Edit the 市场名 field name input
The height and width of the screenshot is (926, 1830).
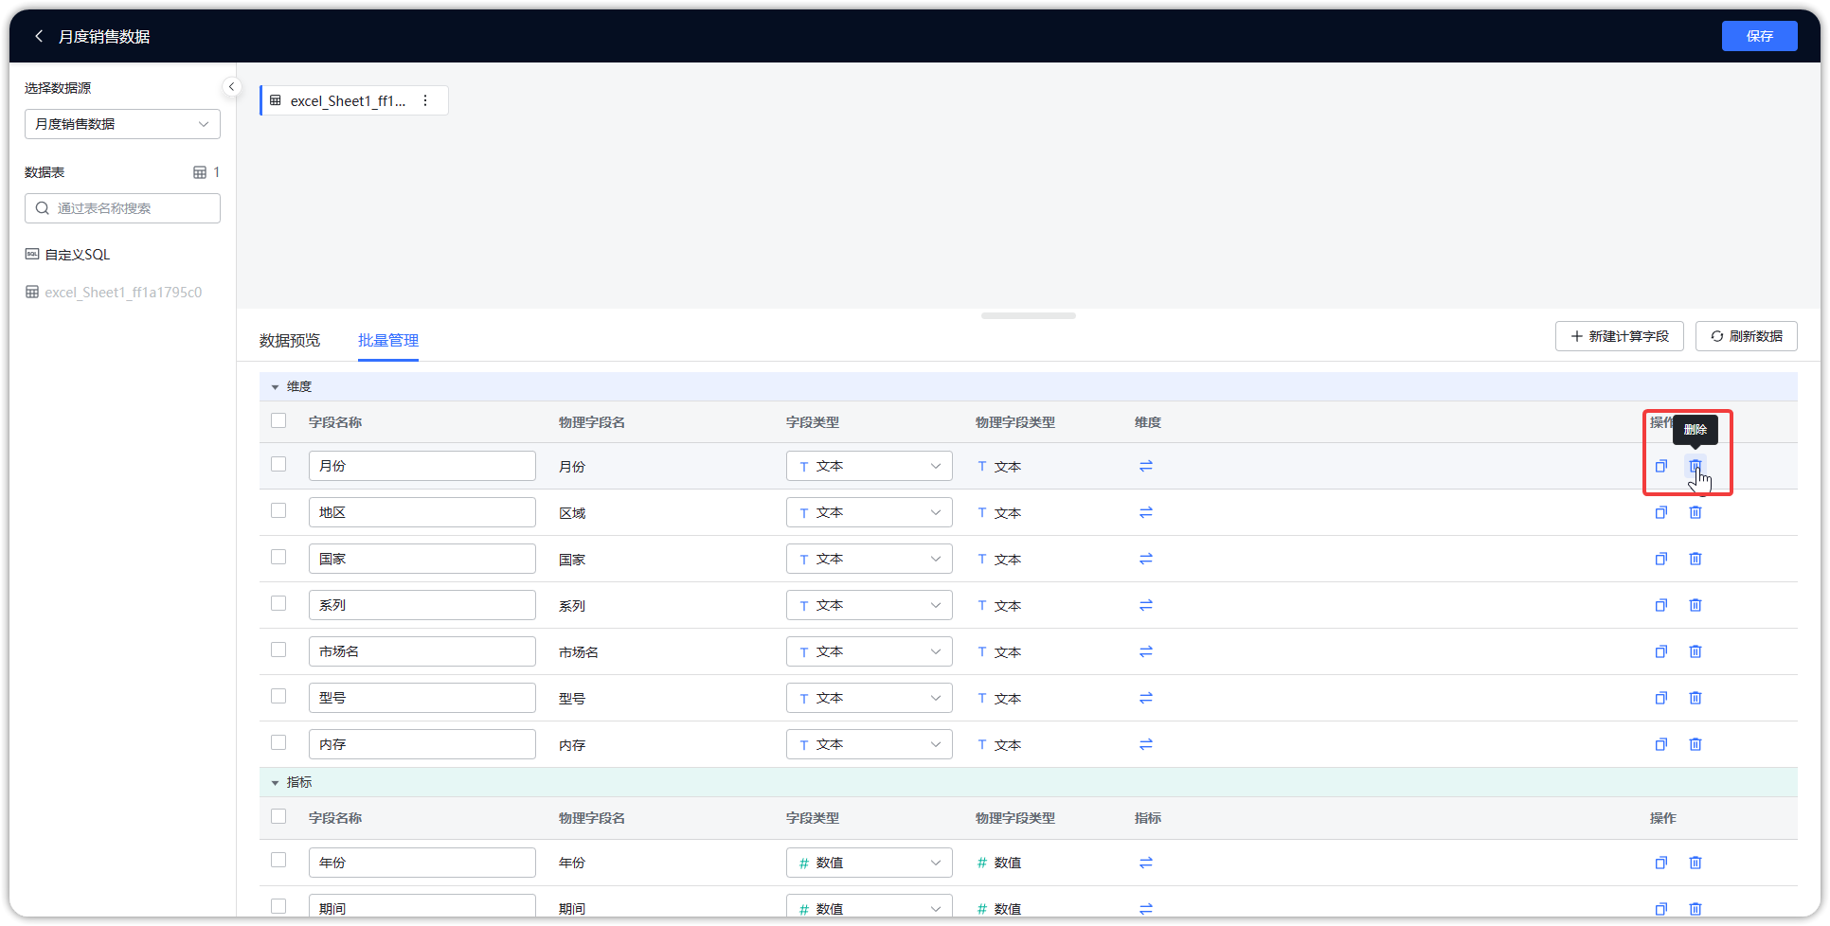(x=422, y=651)
